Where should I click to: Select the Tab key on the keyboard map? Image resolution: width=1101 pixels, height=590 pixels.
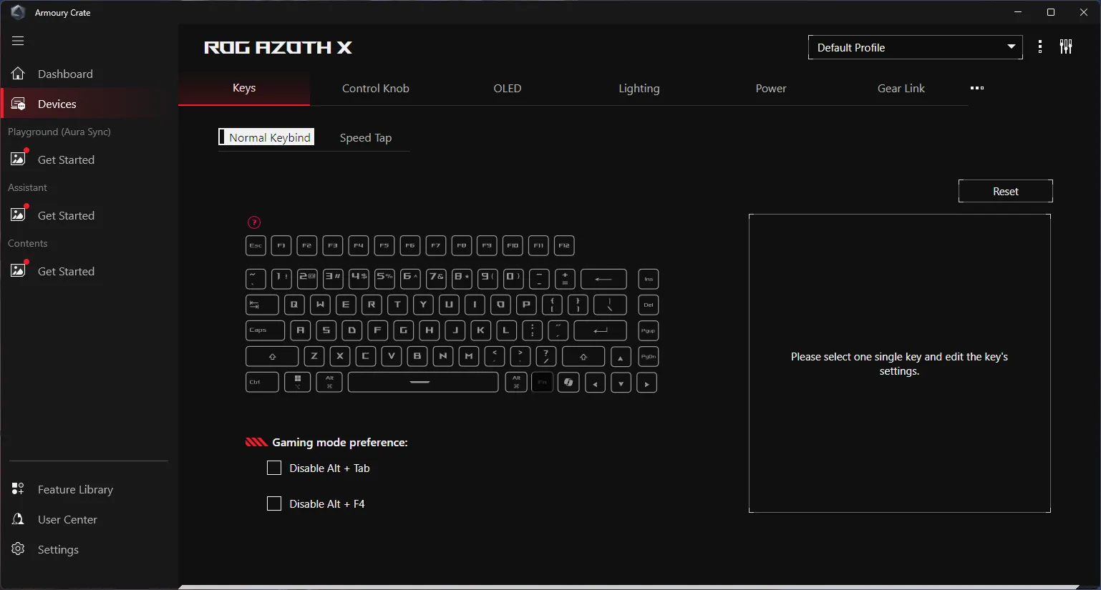(x=262, y=305)
